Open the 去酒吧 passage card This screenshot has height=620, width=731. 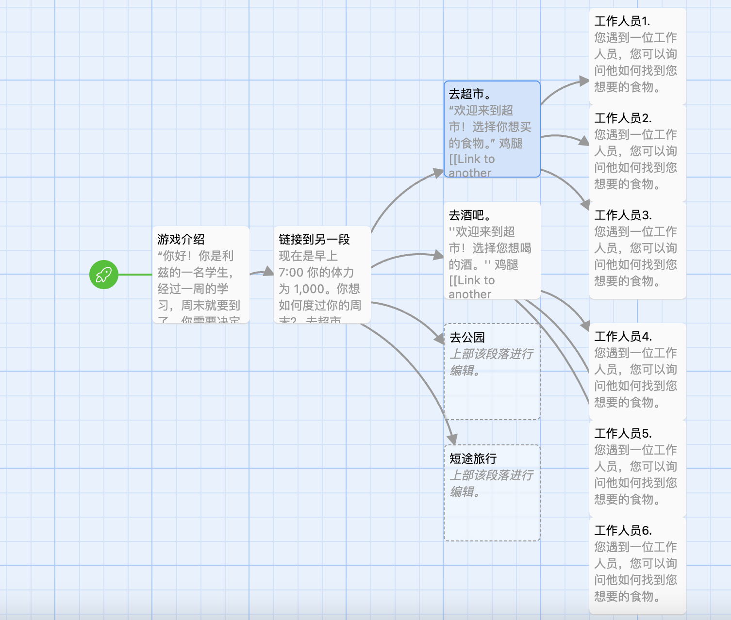pyautogui.click(x=491, y=250)
